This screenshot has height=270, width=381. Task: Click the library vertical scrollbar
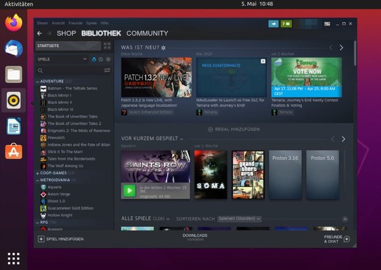pos(355,54)
